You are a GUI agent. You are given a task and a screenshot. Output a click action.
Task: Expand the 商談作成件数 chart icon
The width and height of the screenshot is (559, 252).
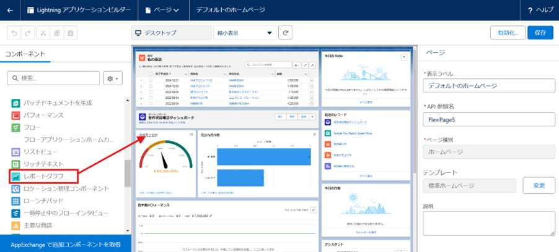point(314,135)
